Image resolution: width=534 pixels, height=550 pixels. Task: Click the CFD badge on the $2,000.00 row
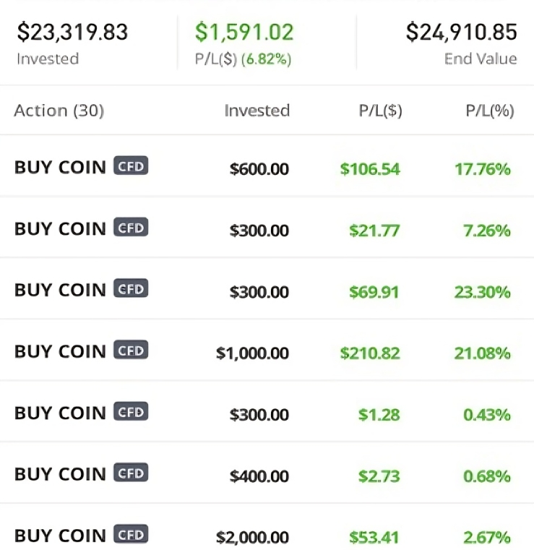tap(131, 536)
